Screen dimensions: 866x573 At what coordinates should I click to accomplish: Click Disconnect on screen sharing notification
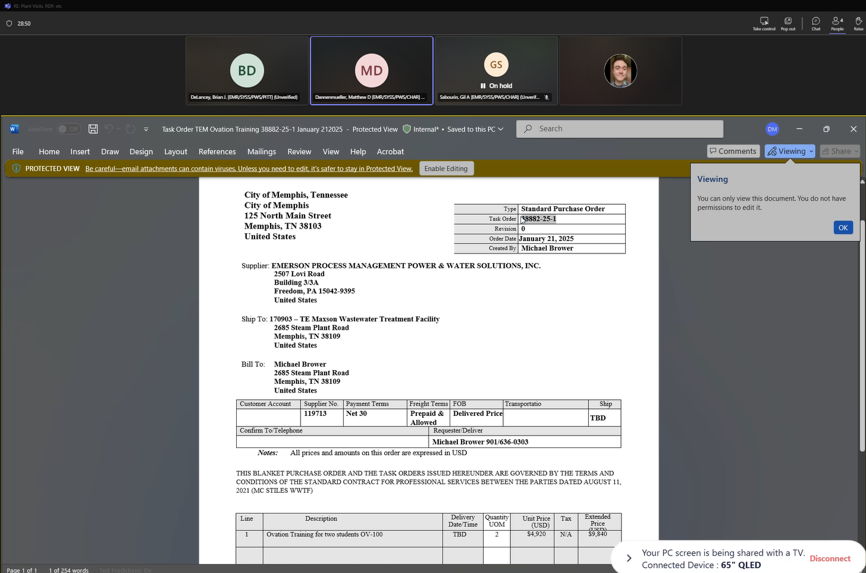(x=830, y=559)
